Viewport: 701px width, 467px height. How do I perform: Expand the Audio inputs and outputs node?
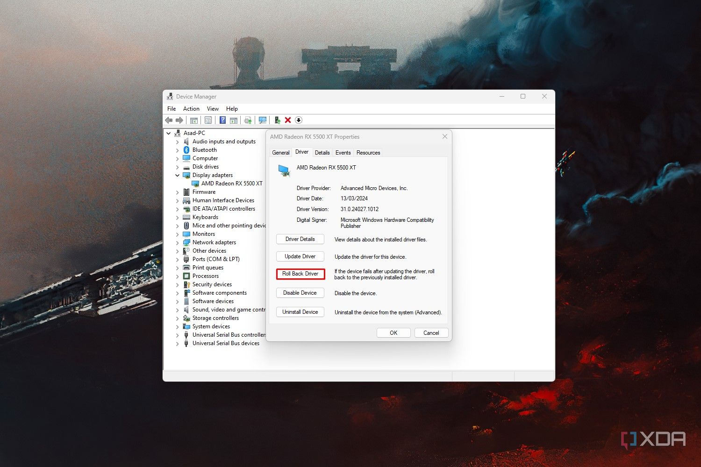[x=177, y=142]
